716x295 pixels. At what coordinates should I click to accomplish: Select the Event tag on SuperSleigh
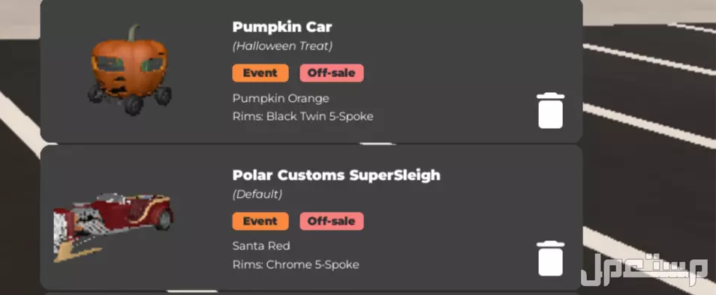click(x=260, y=222)
